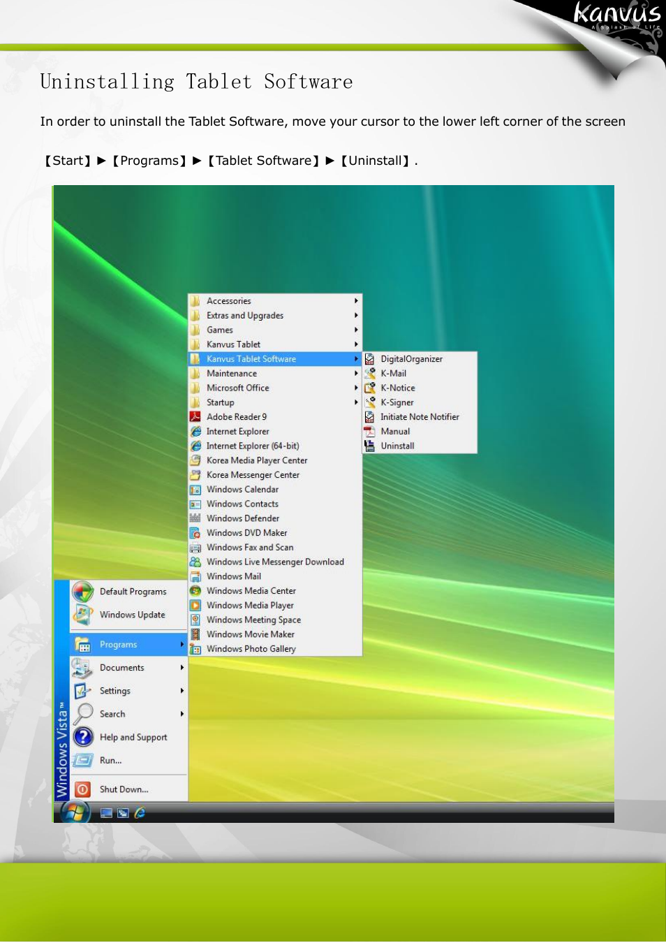Launch Internet Explorer from Quick Launch
This screenshot has height=943, width=666.
click(x=140, y=813)
